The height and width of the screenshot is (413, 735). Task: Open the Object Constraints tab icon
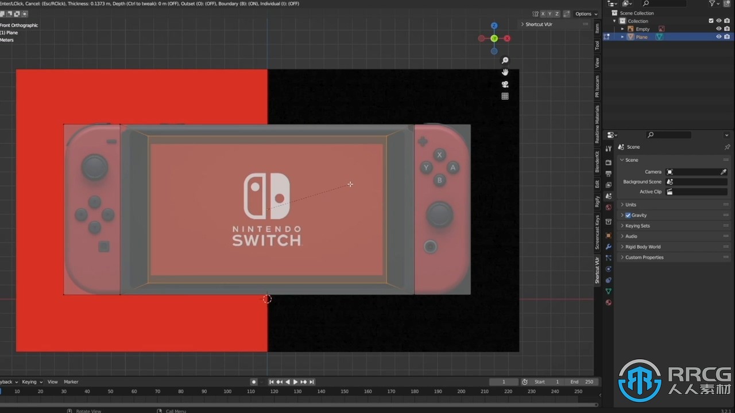[x=609, y=280]
